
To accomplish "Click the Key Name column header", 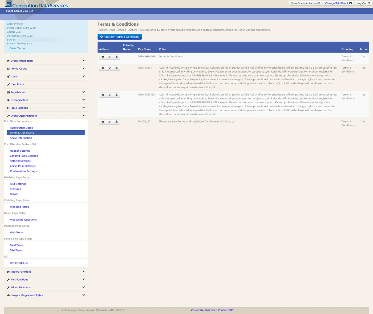I will coord(144,49).
